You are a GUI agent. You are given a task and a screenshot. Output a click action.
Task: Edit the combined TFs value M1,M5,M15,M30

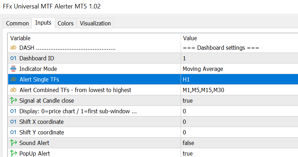click(x=203, y=90)
